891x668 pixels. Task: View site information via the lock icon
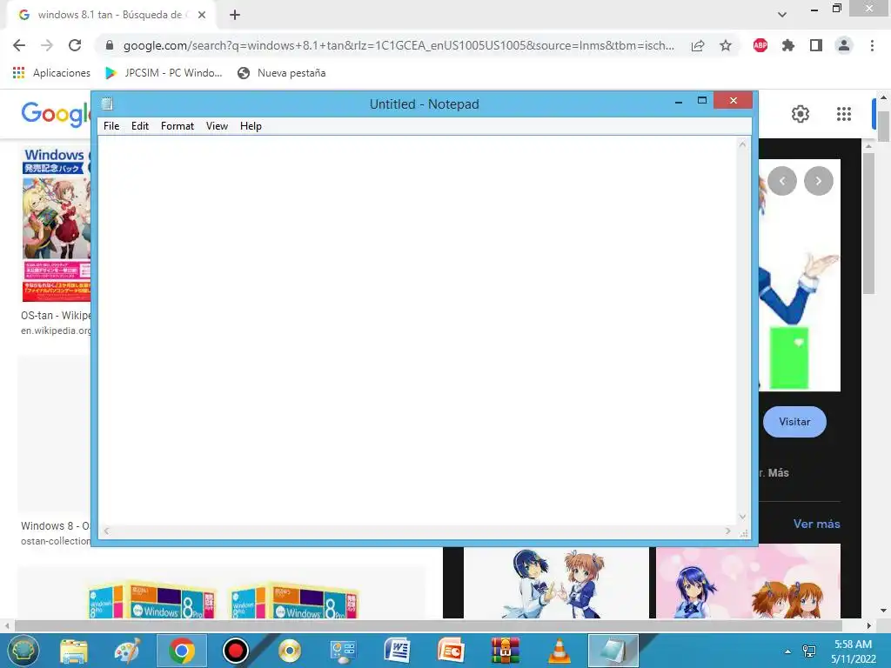110,45
